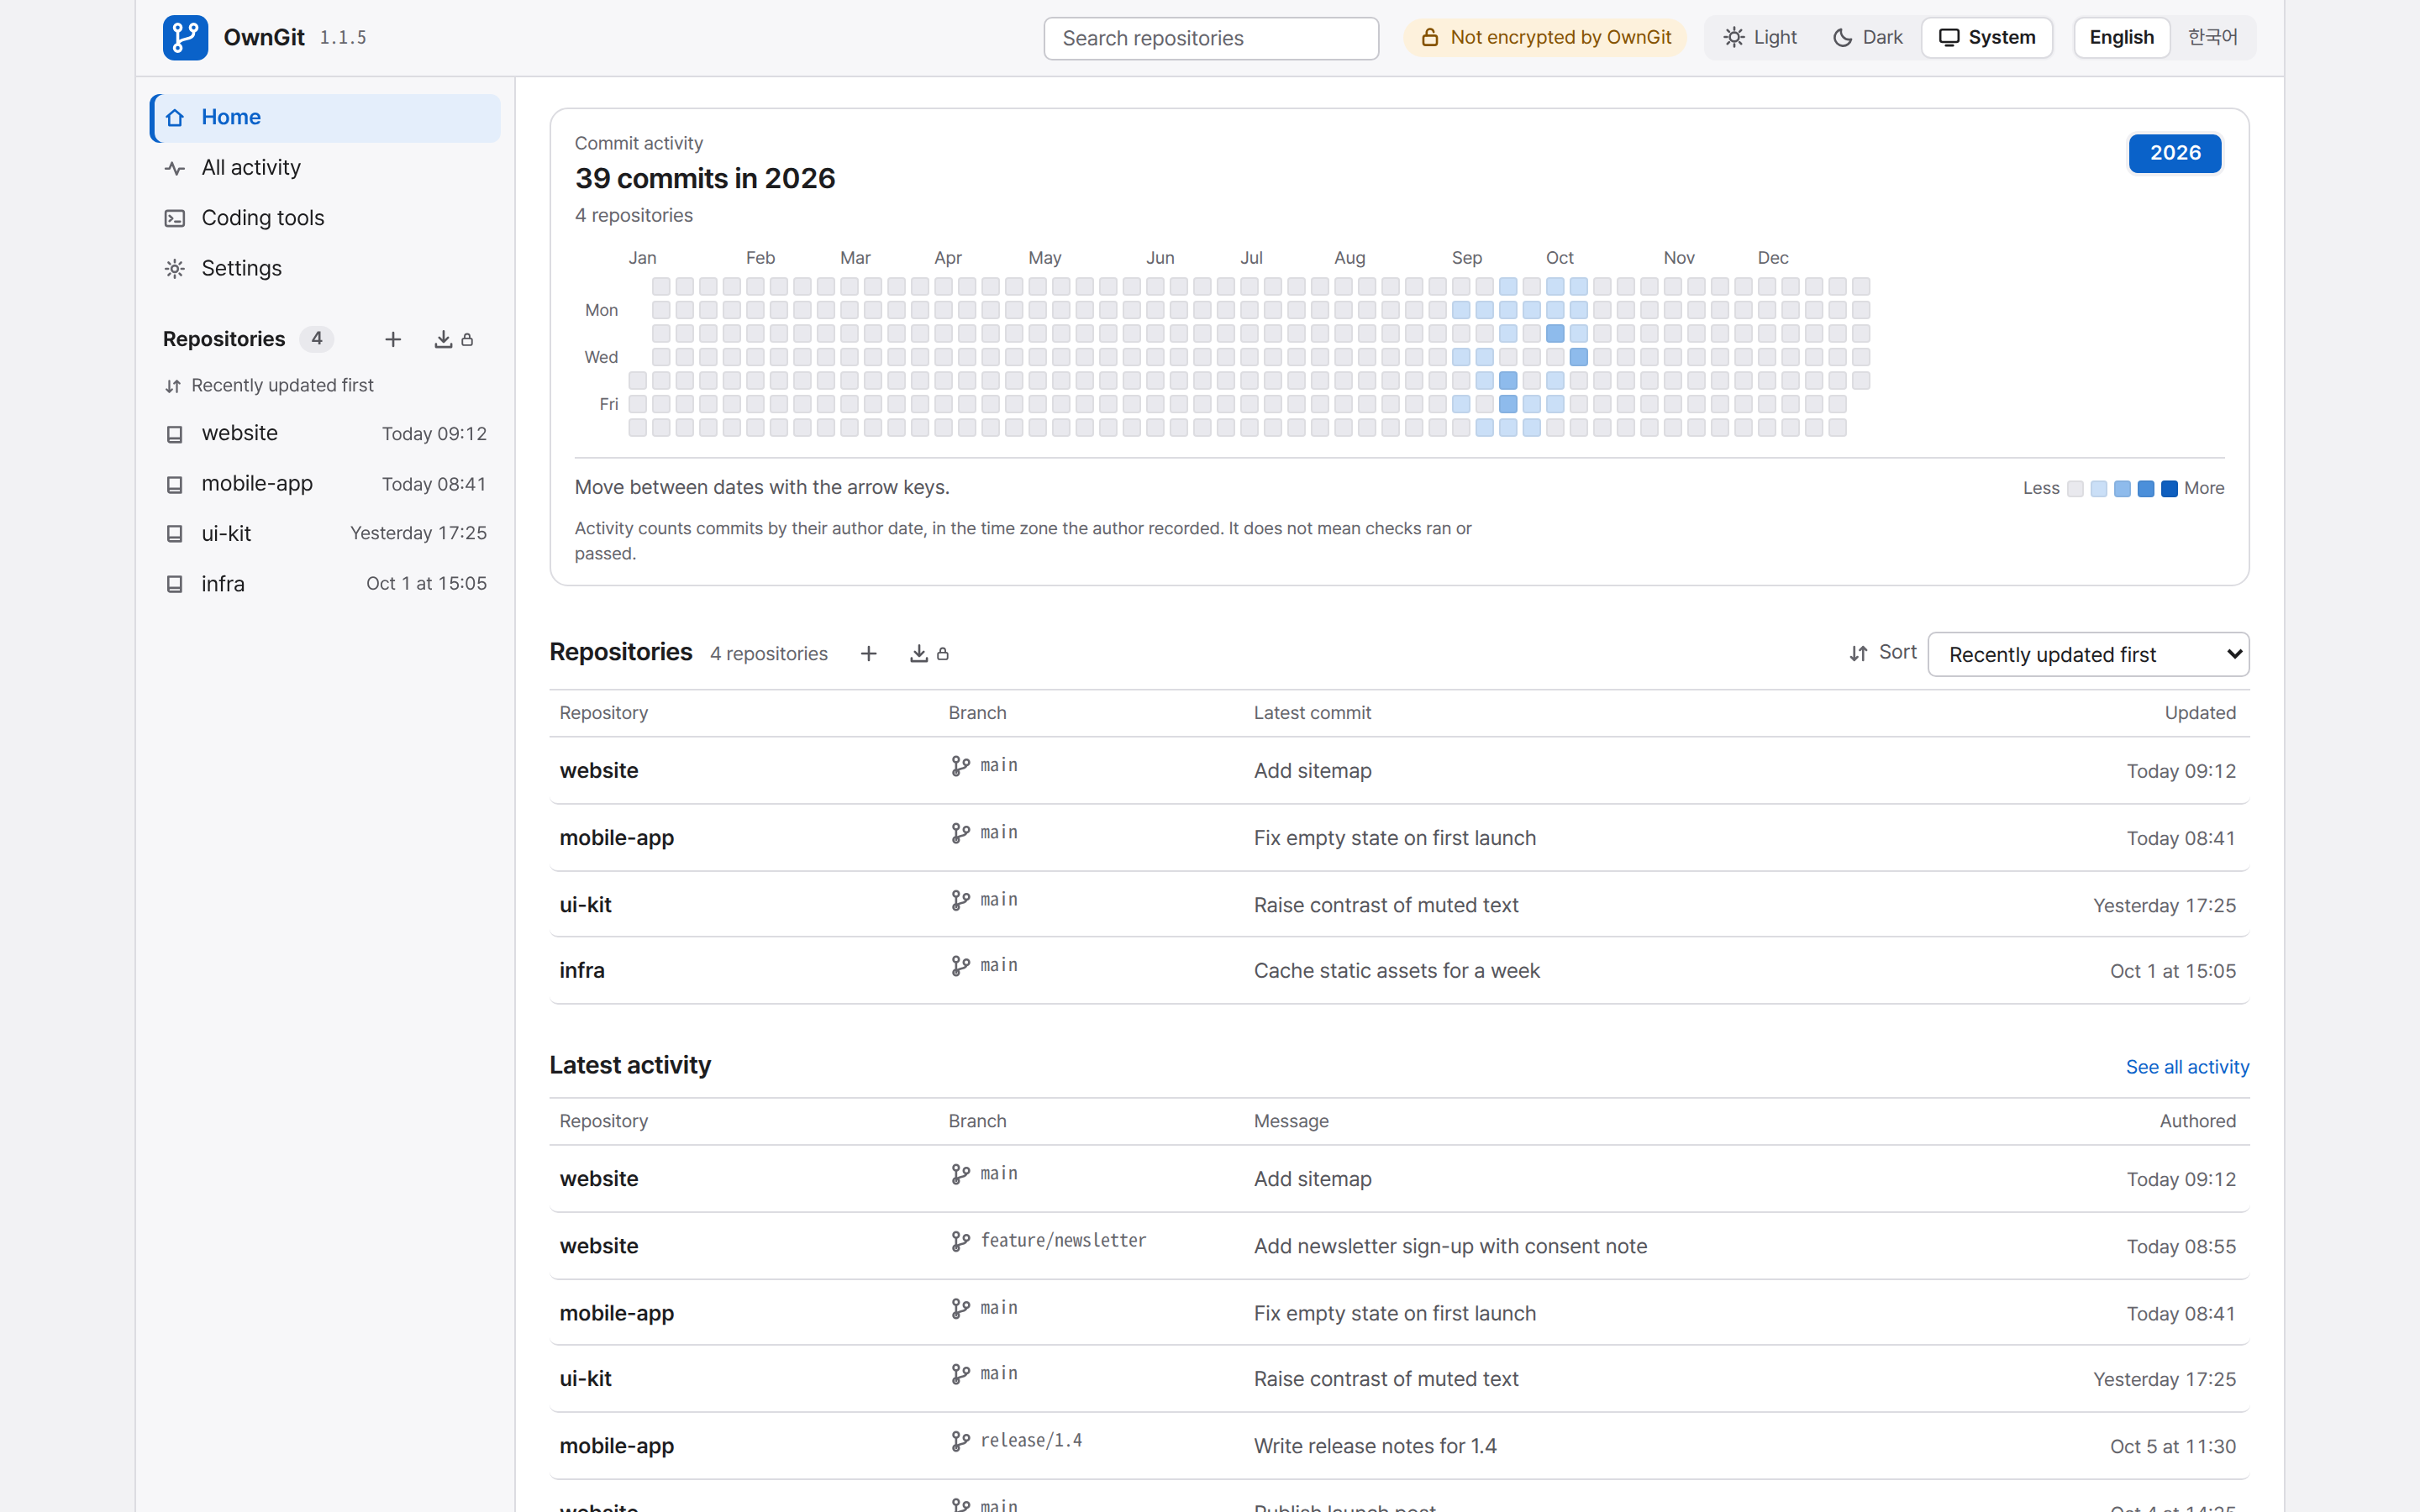Screen dimensions: 2420x1512
Task: Click the mobile-app repository icon in sidebar
Action: coord(174,484)
